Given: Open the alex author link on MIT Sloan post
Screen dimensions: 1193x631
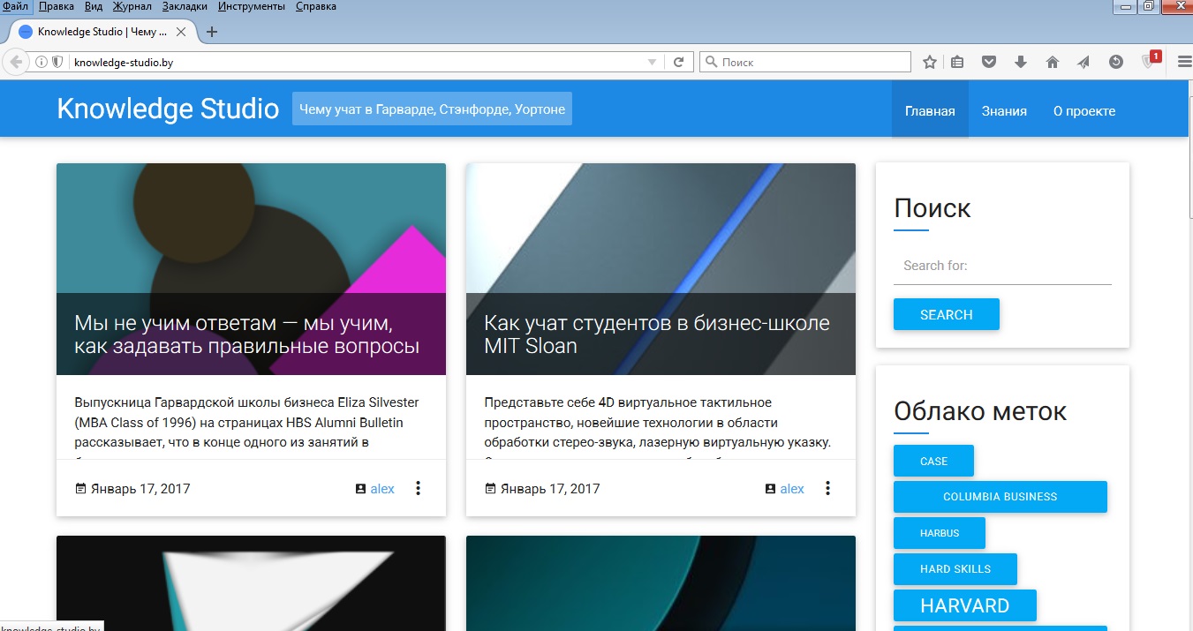Looking at the screenshot, I should click(x=791, y=489).
